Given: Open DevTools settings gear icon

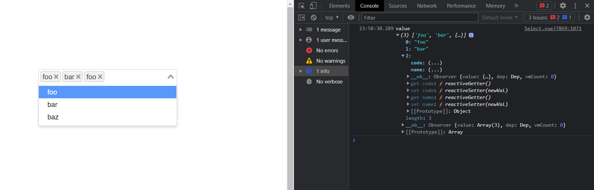Looking at the screenshot, I should 563,6.
